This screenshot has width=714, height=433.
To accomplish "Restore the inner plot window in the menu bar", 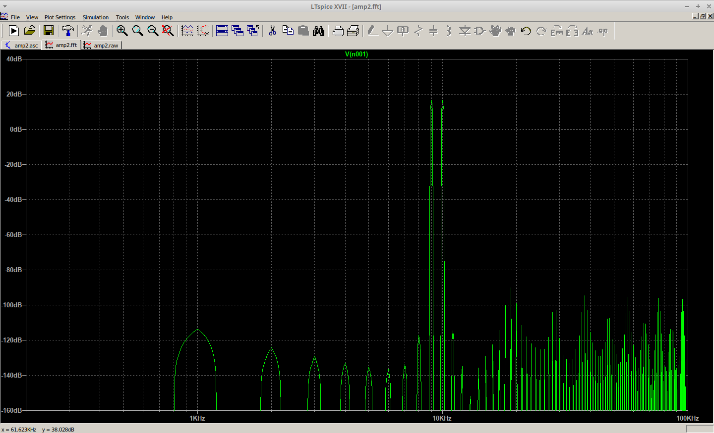I will (x=703, y=16).
